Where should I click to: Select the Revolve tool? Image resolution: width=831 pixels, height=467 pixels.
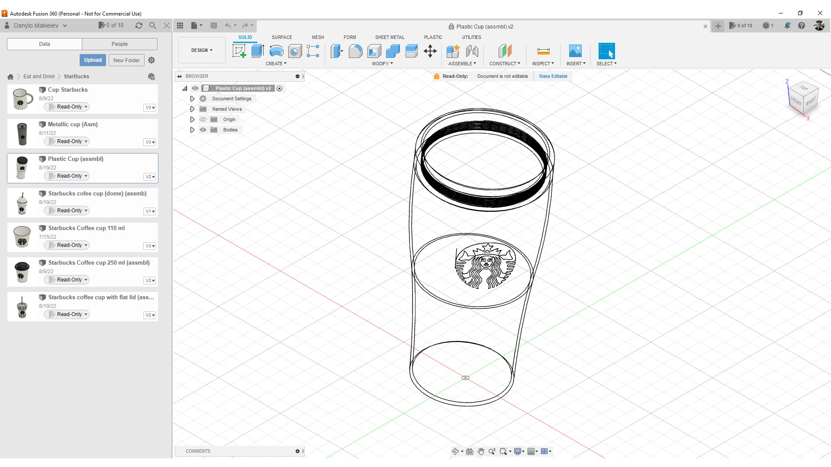click(276, 51)
